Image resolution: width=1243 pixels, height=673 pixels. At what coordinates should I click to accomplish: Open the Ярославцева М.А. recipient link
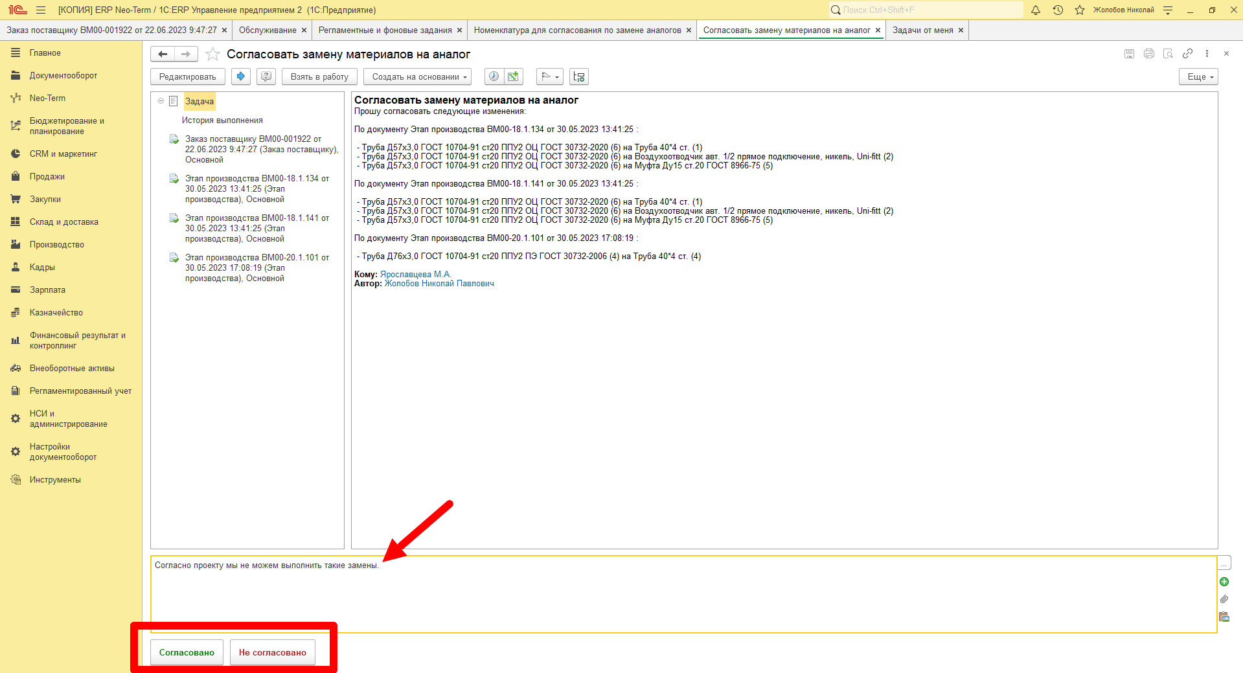pyautogui.click(x=415, y=274)
